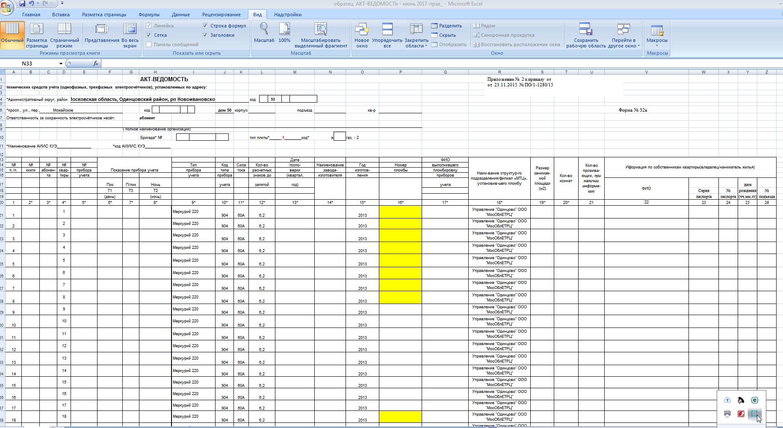Click the Скрыть hide window button
This screenshot has width=783, height=428.
(443, 35)
